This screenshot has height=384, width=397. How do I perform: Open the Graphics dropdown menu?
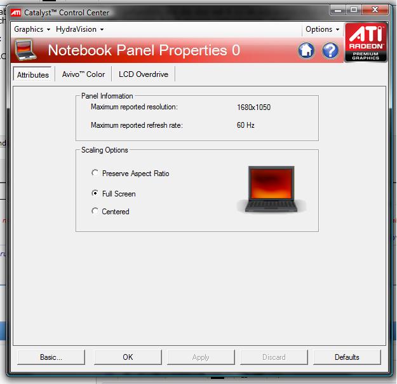tap(32, 29)
